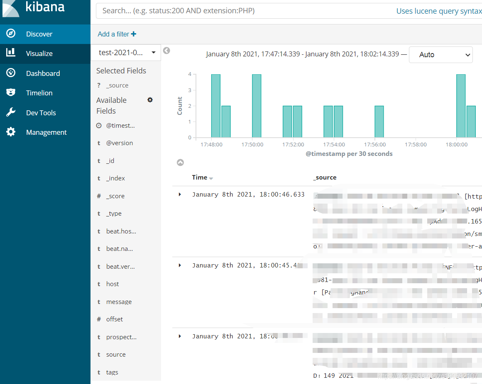Select the _index field
The width and height of the screenshot is (482, 384).
115,178
